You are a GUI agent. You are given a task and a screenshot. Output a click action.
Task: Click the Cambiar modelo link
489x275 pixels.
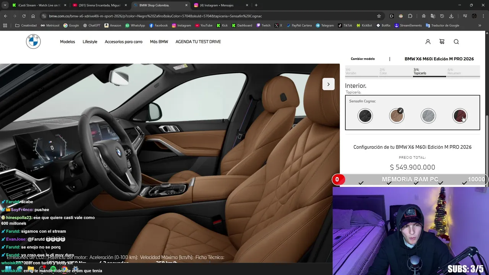pos(363,59)
